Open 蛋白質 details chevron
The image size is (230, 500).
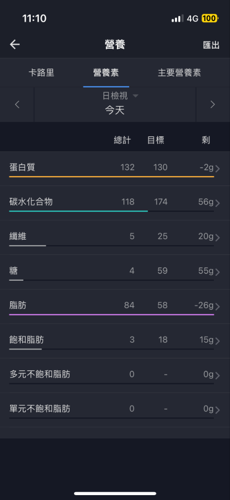point(218,168)
